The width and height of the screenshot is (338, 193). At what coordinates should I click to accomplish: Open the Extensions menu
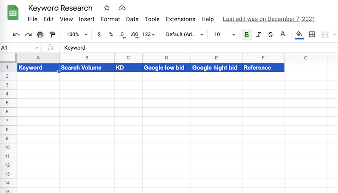(180, 19)
